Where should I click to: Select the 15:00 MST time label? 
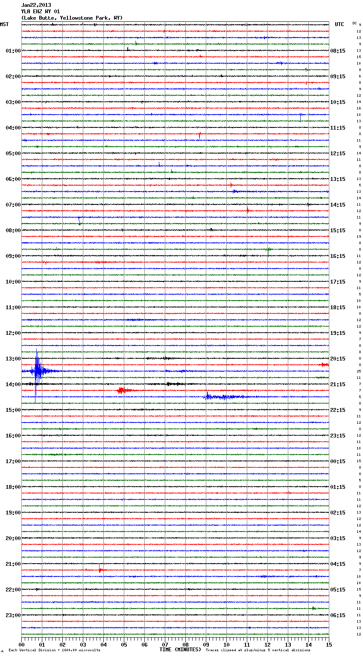click(x=13, y=410)
